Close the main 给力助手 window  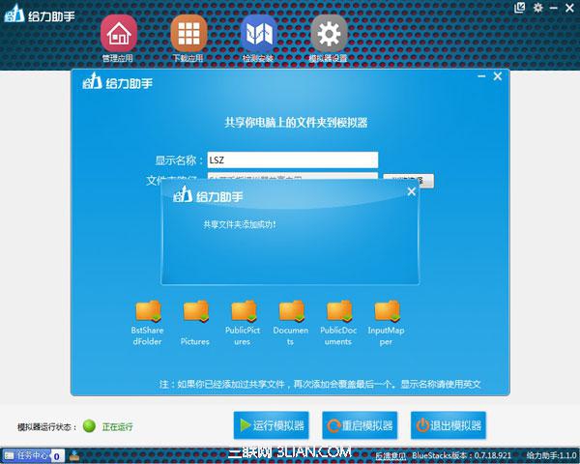[x=570, y=8]
